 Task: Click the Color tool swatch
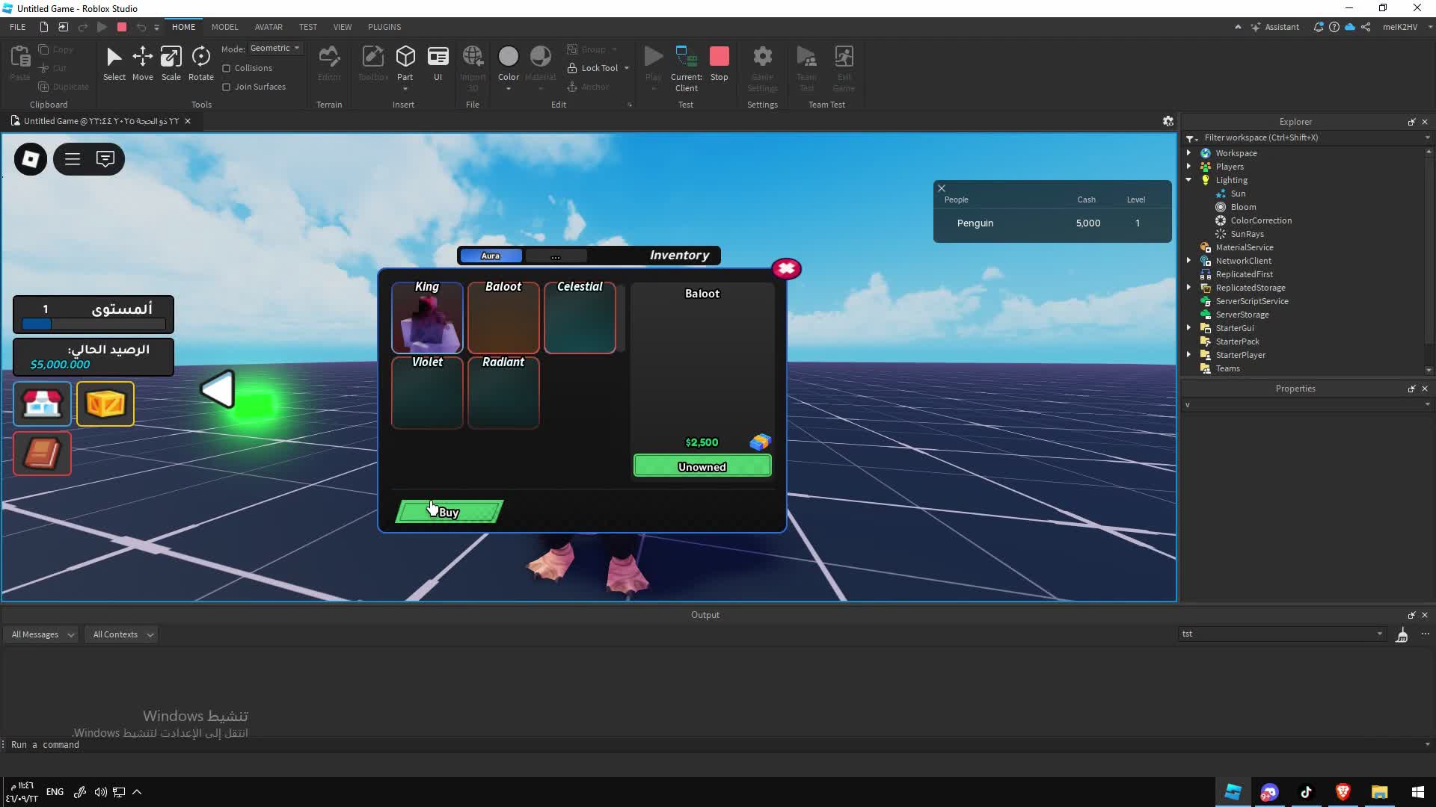pos(508,58)
